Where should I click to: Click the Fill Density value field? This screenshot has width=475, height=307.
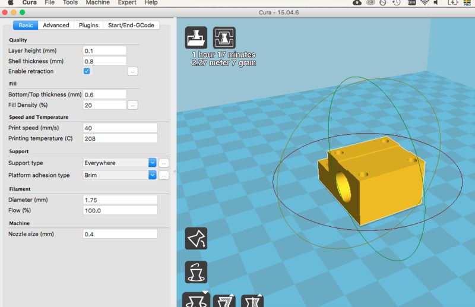click(x=104, y=105)
